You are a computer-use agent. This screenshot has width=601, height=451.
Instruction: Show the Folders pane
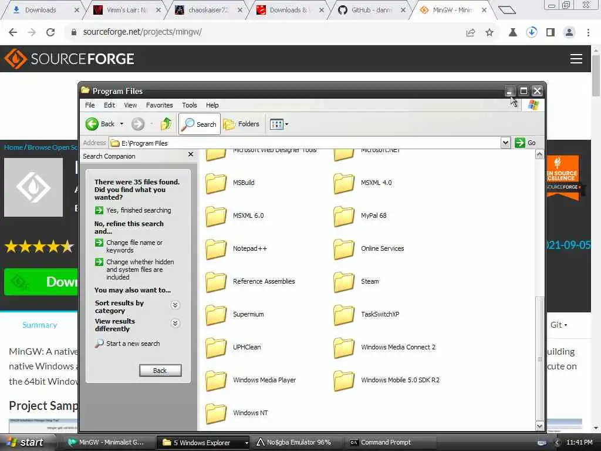(x=241, y=124)
